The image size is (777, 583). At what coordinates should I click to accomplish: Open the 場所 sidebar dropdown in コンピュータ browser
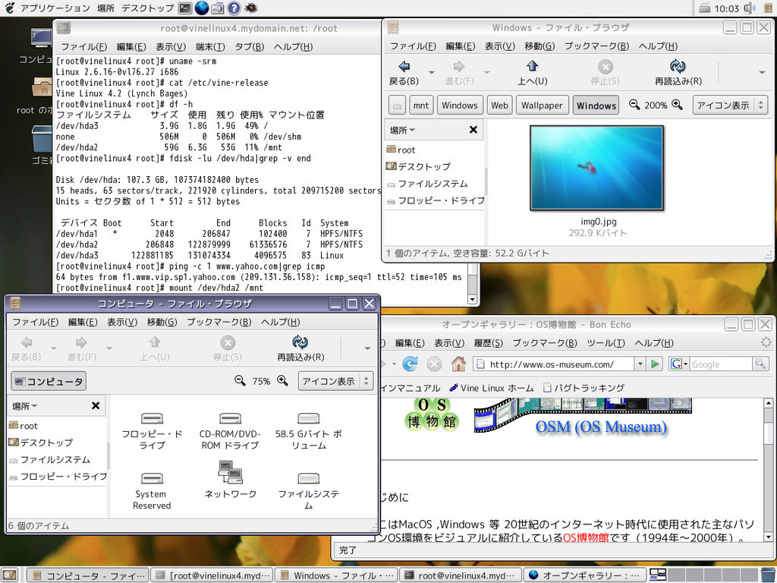click(25, 407)
